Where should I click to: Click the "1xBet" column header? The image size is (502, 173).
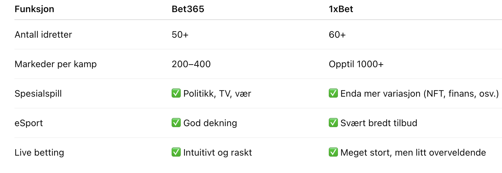(x=341, y=9)
